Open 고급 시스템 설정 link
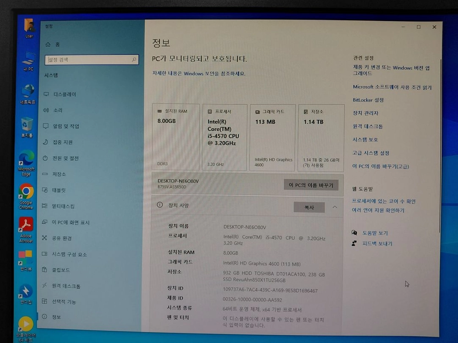 point(371,153)
